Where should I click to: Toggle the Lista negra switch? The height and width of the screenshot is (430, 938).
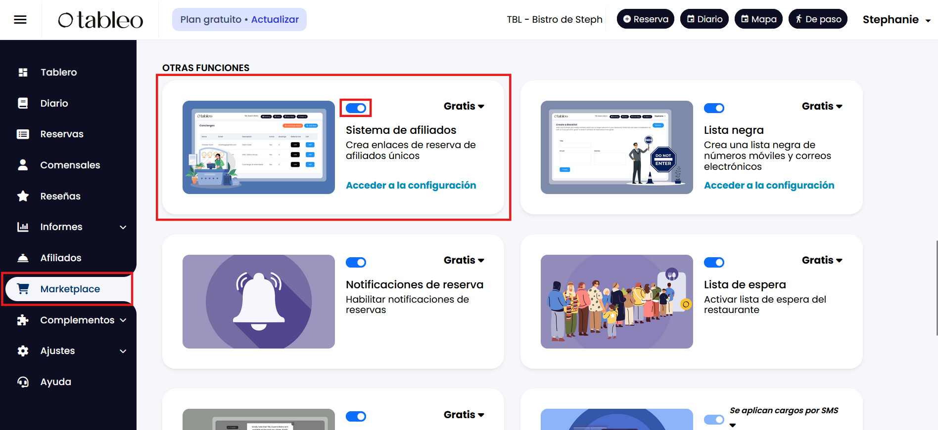pos(714,108)
